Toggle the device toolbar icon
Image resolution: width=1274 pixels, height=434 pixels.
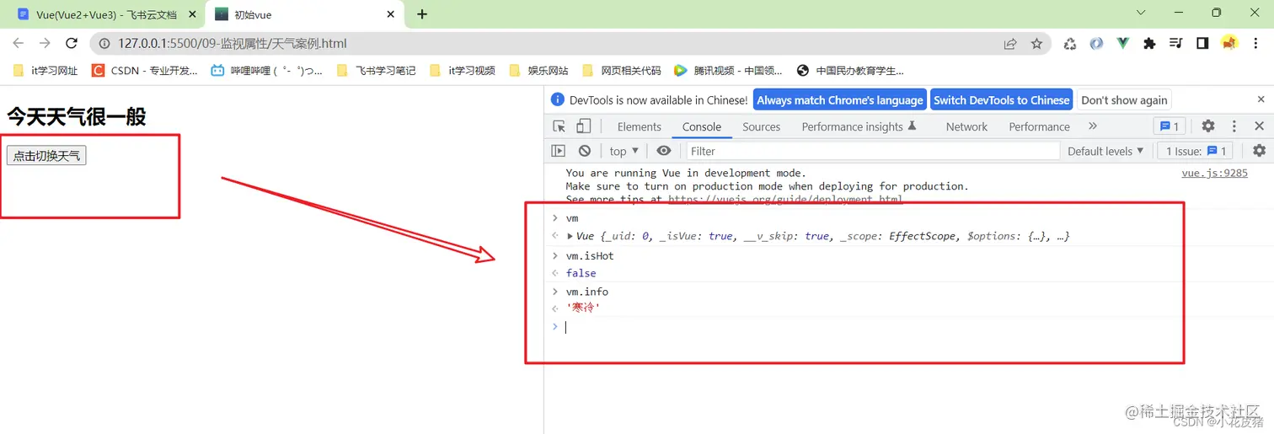(583, 126)
